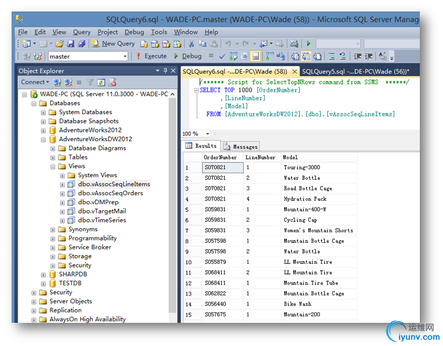Click the Paste toolbar icon
Viewport: 443px width, 346px height.
tap(214, 44)
